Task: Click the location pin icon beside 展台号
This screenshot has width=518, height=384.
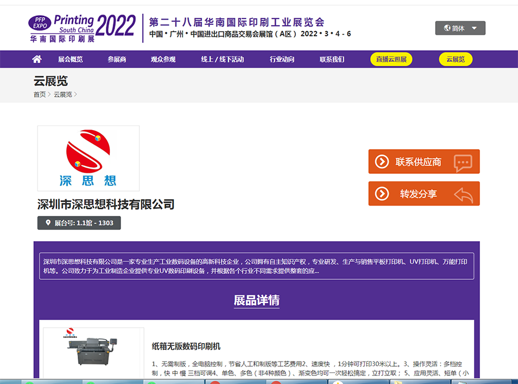Action: click(48, 223)
